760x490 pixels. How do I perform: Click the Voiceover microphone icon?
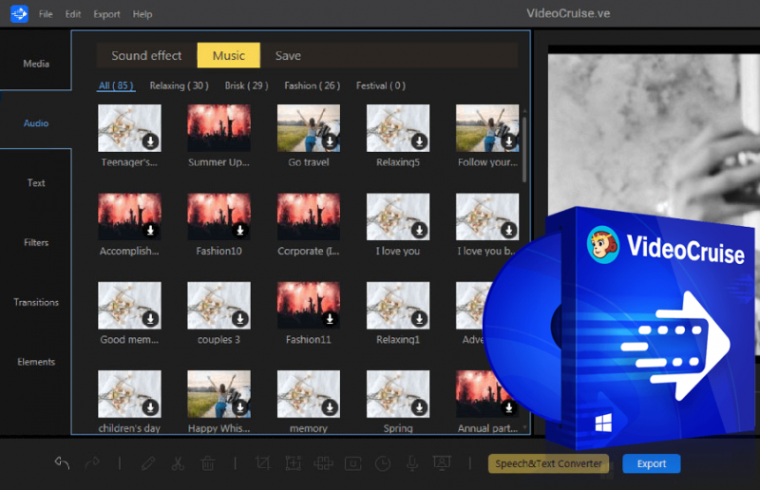[412, 463]
